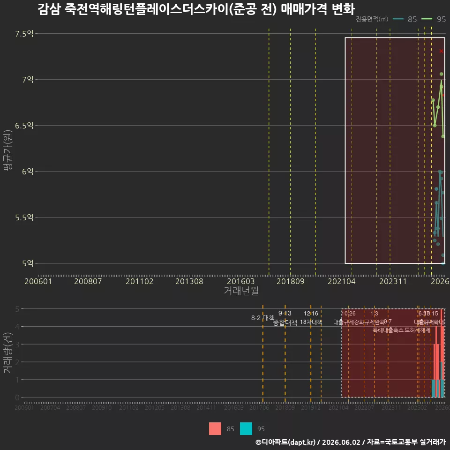Click the highest green data point above 7억

pyautogui.click(x=442, y=74)
